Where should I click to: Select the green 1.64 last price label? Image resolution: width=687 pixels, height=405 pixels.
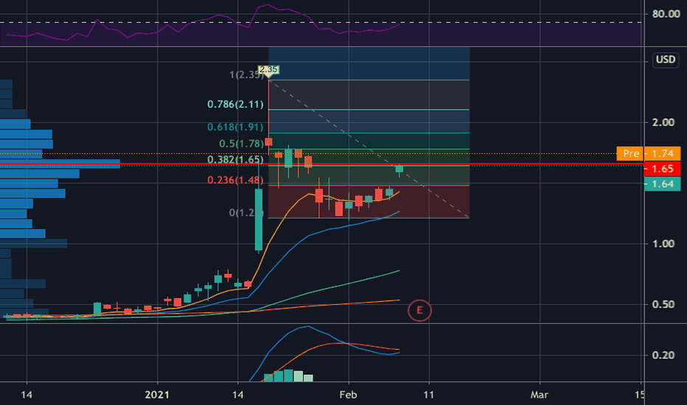[x=662, y=184]
